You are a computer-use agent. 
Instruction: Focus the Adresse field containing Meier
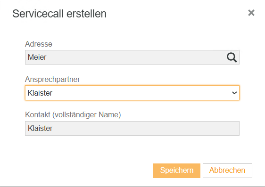[132, 57]
